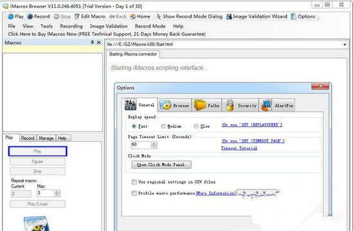Open Edit Macro from the toolbar

77,17
